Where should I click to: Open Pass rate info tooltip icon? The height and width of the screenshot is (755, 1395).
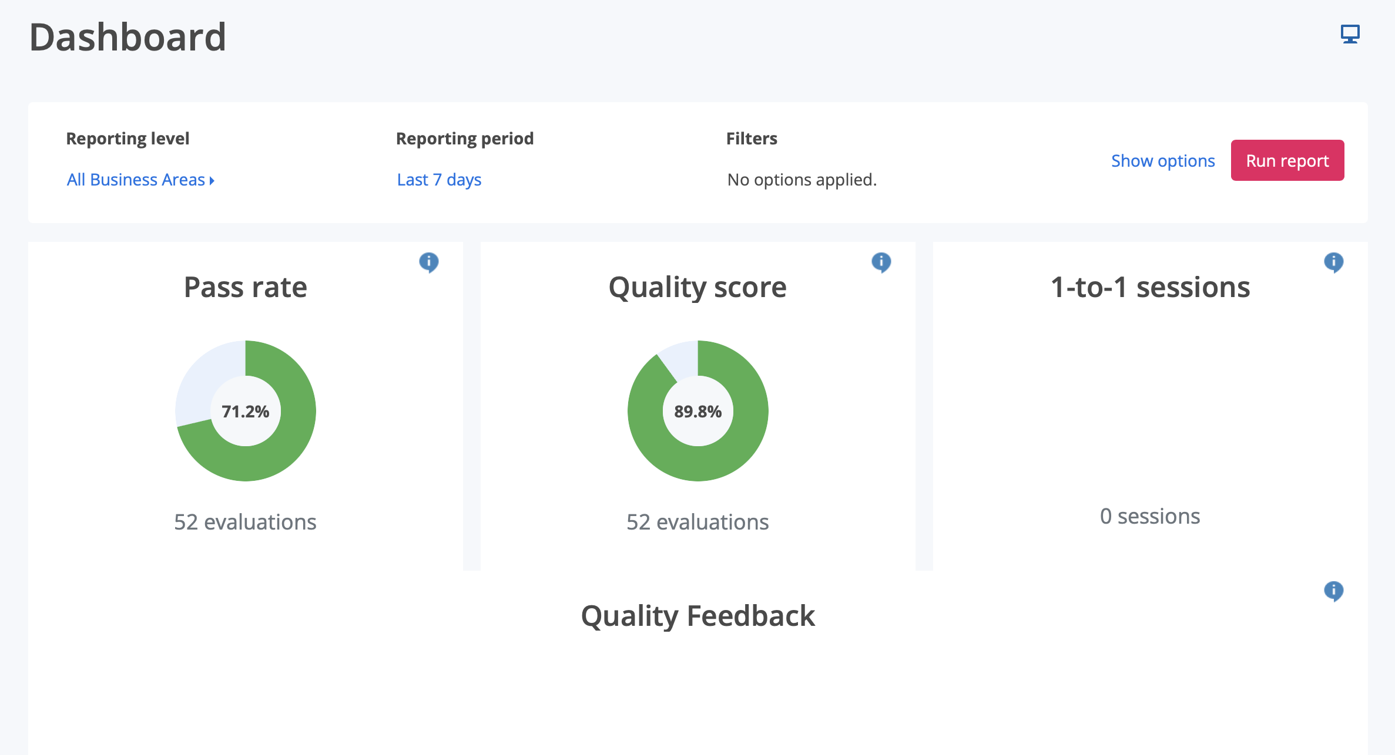pos(428,262)
